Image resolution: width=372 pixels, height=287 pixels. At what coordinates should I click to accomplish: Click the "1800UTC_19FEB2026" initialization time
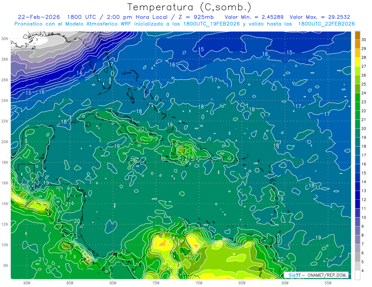pos(212,24)
